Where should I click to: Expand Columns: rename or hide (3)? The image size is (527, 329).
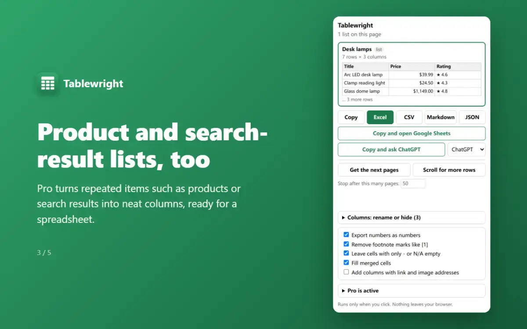click(x=411, y=218)
